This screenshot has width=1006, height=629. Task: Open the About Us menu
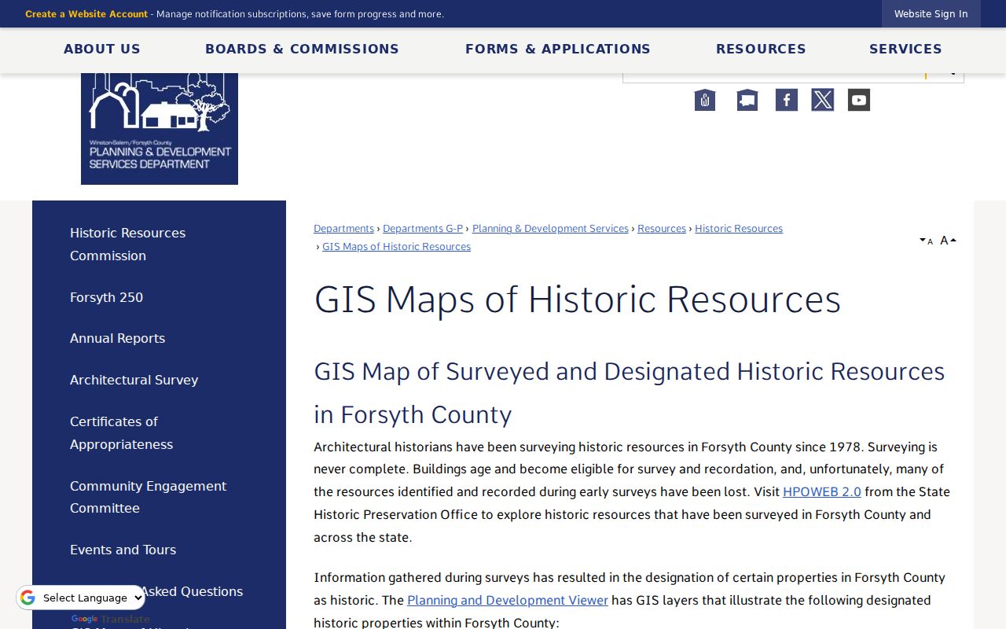pyautogui.click(x=102, y=49)
